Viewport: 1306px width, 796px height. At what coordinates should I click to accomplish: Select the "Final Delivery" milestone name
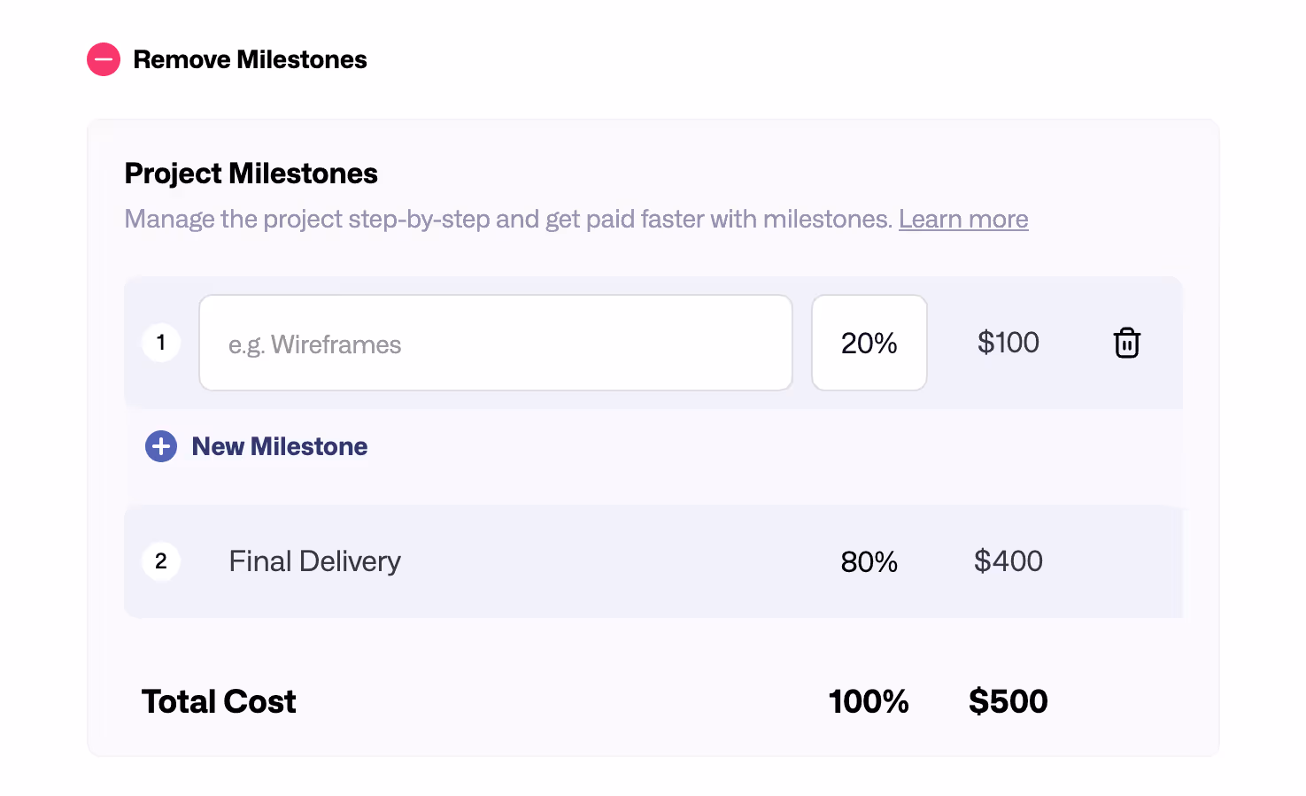tap(314, 561)
